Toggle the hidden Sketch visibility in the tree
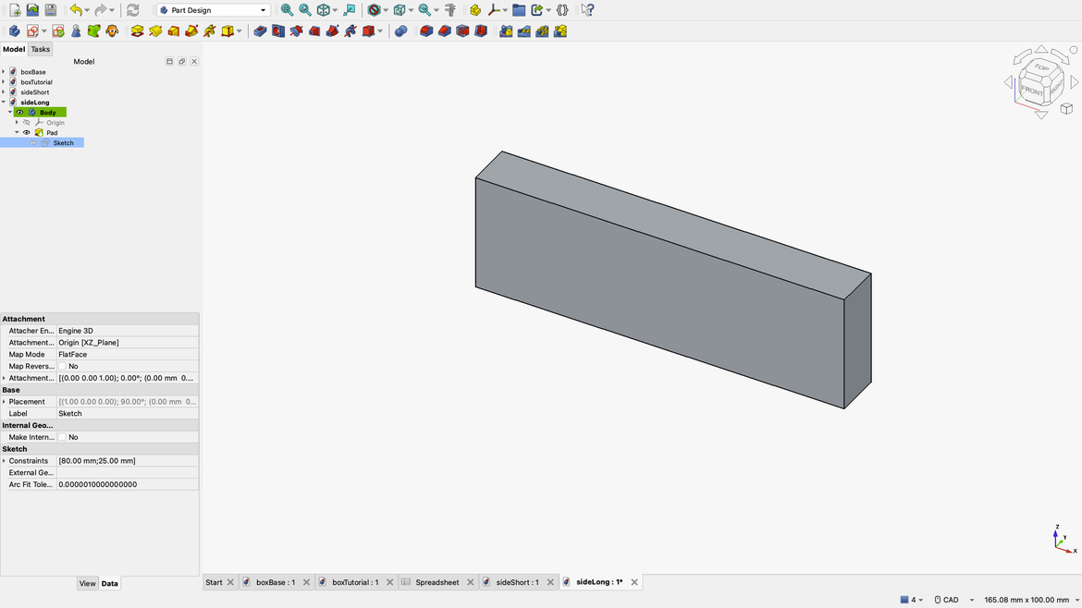The width and height of the screenshot is (1082, 608). (33, 142)
